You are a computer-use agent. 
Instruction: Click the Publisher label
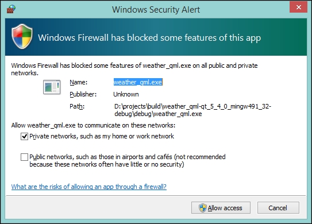click(83, 94)
